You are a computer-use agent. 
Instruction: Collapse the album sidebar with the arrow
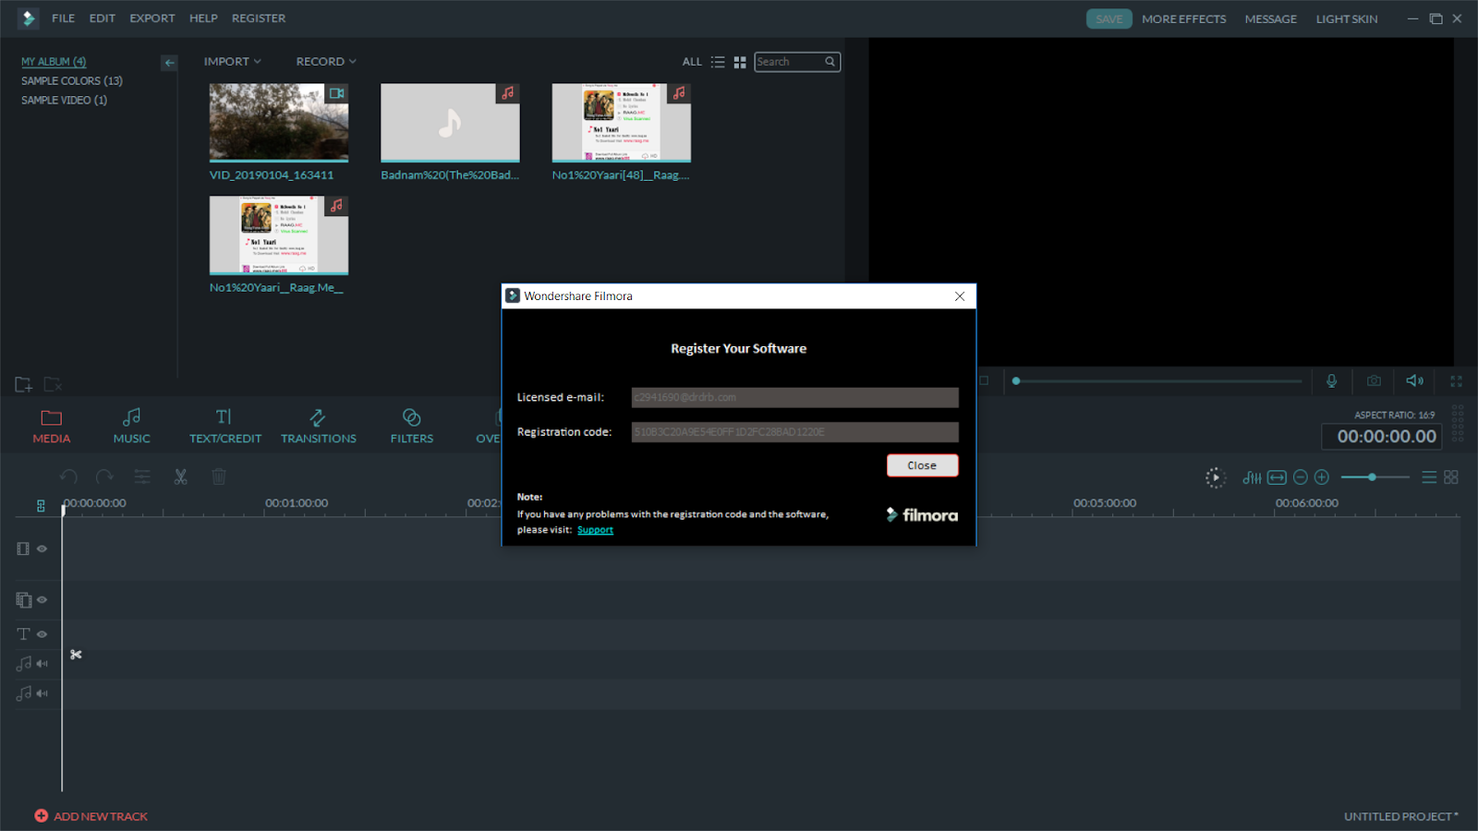169,63
